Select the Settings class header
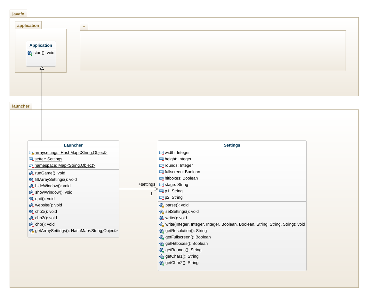Screen dimensions: 368x297 click(232, 145)
